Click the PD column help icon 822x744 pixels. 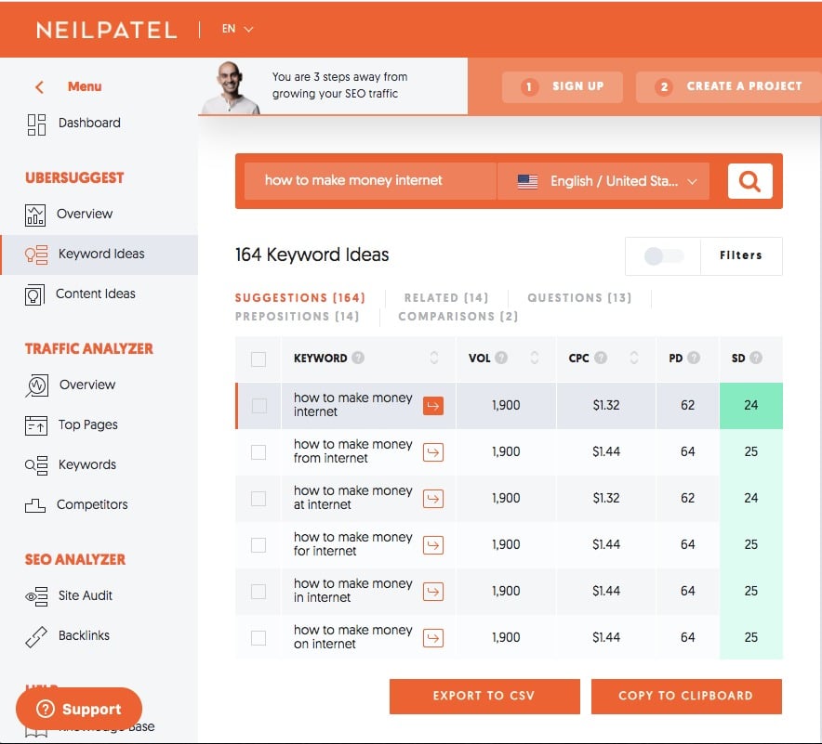[x=694, y=358]
